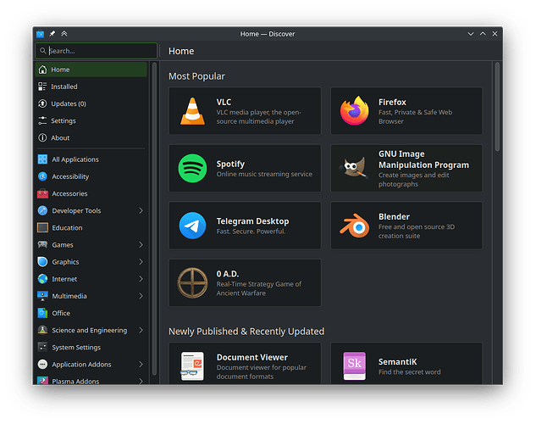Click the Application Addons icon
Image resolution: width=536 pixels, height=424 pixels.
point(42,365)
